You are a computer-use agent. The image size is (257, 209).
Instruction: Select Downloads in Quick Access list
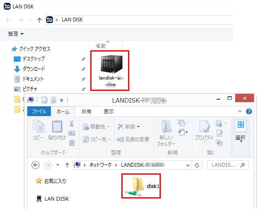coord(29,69)
